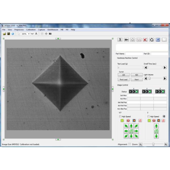Click the text annotation 'A' tool
Screen dimensions: 170x170
coord(36,34)
